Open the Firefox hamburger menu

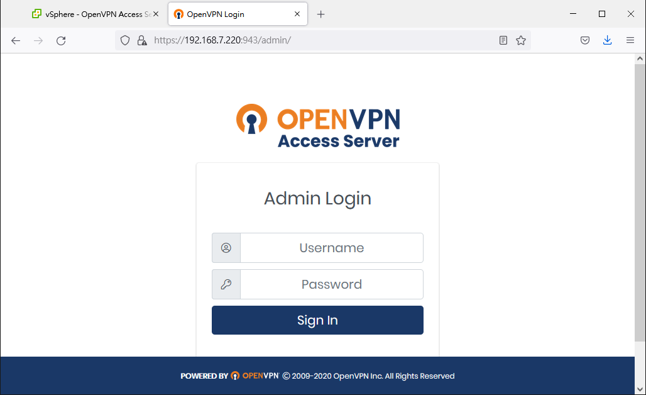tap(630, 40)
